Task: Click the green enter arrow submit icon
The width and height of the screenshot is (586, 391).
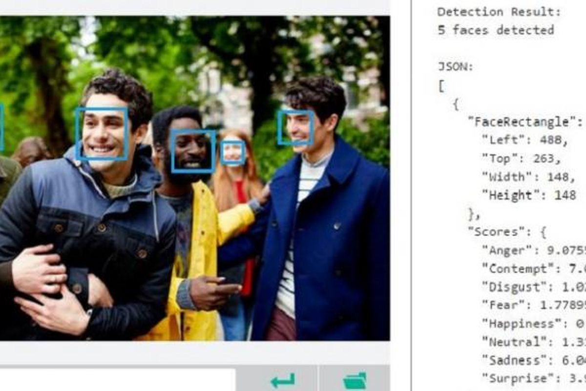Action: [x=283, y=380]
